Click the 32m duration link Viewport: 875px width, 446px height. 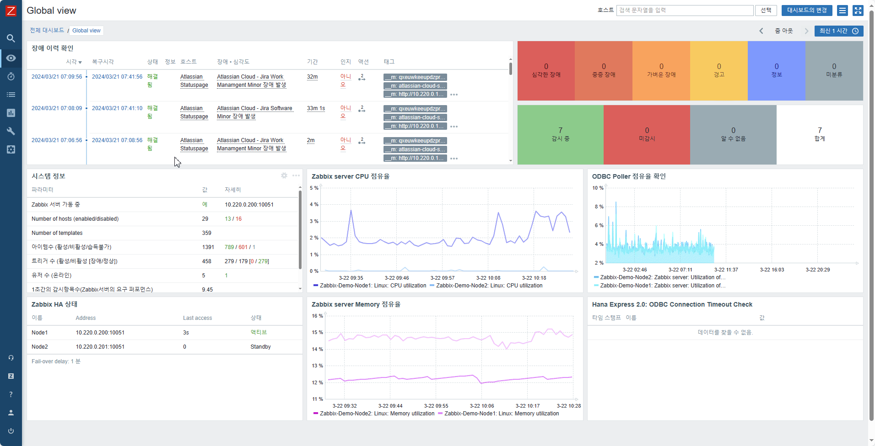tap(312, 77)
